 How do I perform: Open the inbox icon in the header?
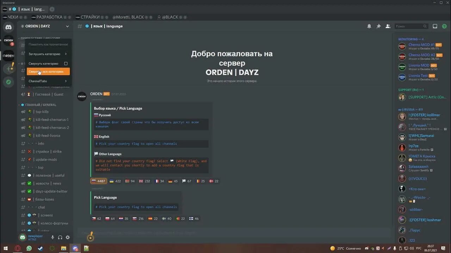(435, 26)
